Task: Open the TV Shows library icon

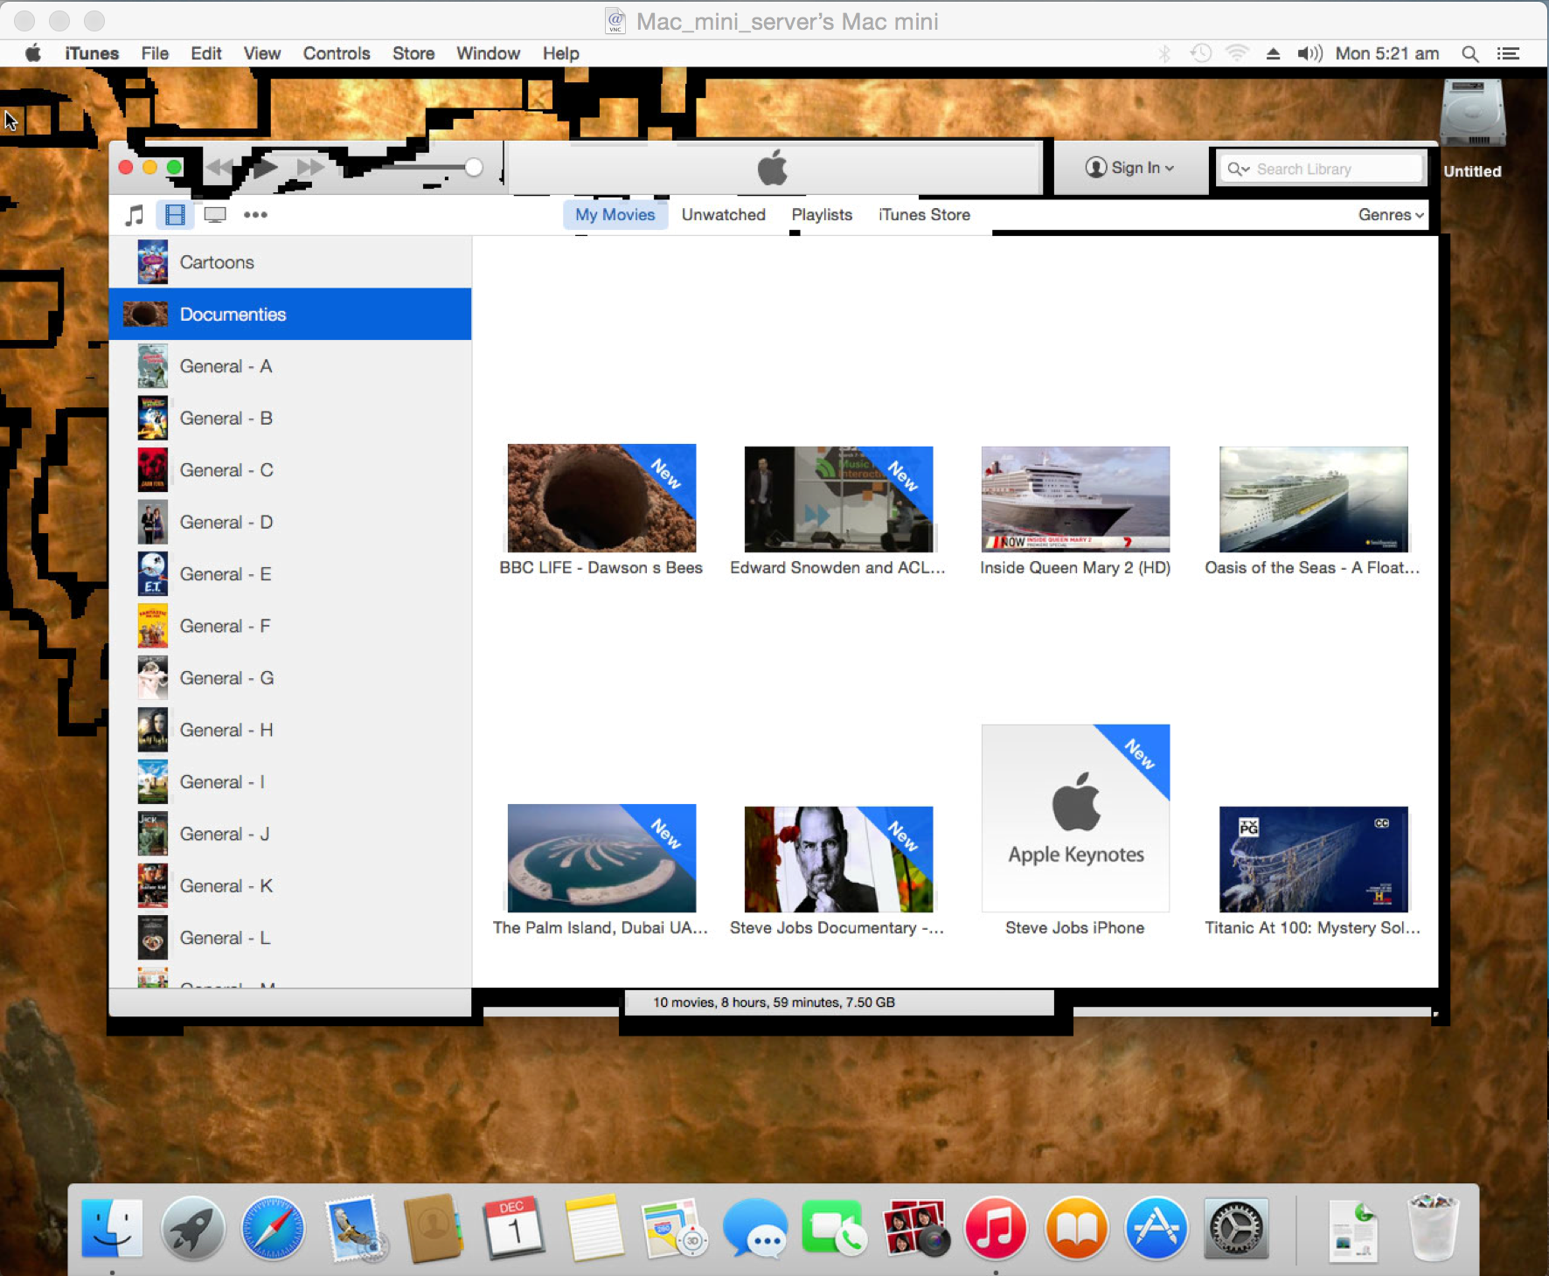Action: pos(215,214)
